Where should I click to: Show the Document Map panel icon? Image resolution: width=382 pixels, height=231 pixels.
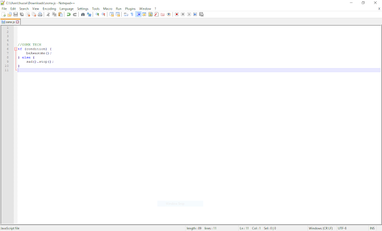(150, 14)
